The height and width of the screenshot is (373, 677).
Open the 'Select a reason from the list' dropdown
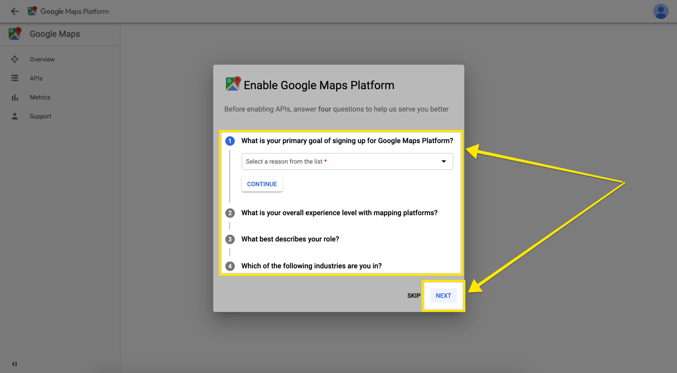point(347,161)
